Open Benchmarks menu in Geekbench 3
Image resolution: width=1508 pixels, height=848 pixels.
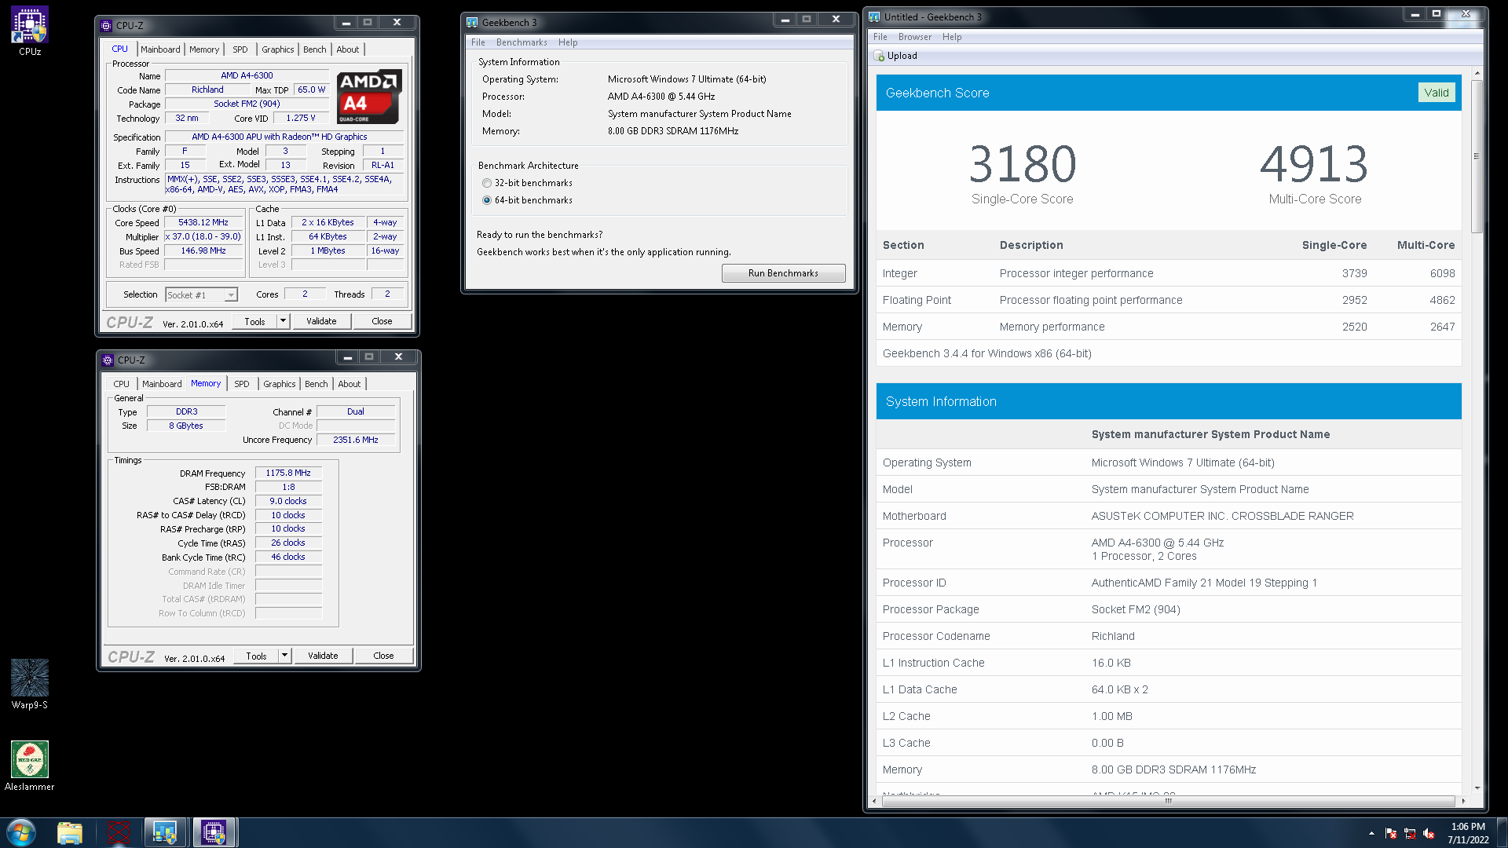click(x=522, y=42)
